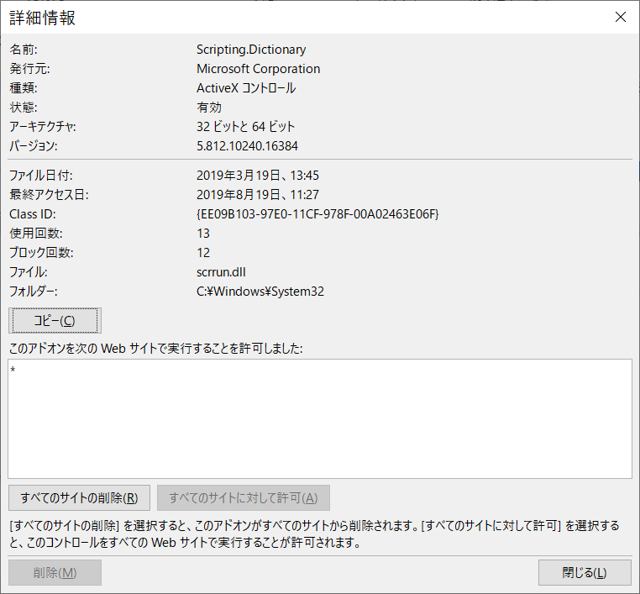Click last access date 2019年8月19日、11:27
Viewport: 640px width, 594px height.
pos(258,194)
